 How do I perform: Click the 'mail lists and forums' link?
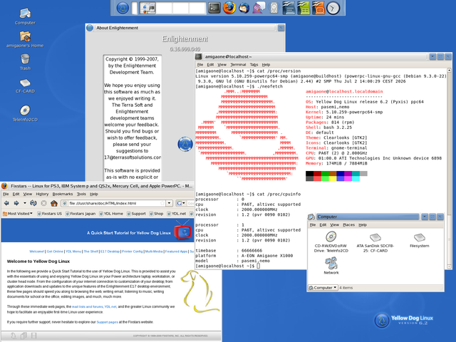[87, 307]
